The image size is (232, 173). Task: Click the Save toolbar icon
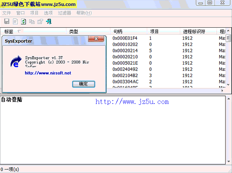(7, 21)
